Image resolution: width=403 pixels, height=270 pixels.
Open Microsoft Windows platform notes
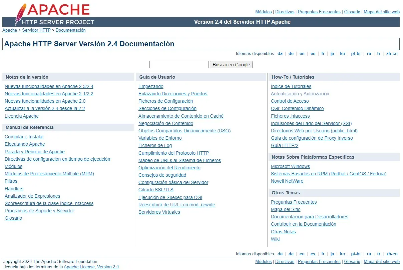coord(290,166)
